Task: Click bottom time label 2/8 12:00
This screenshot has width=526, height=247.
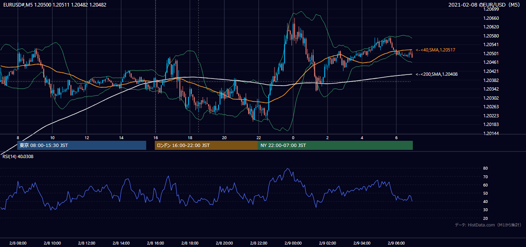Action: tap(87, 243)
